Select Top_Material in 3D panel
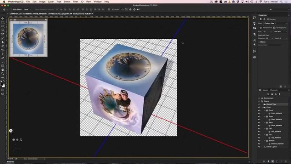The width and height of the screenshot is (291, 164). tap(276, 138)
